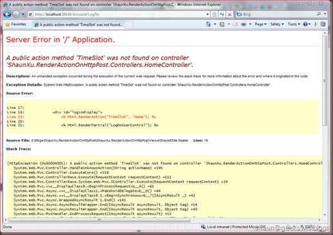Viewport: 333px width, 235px height.
Task: Open the recent pages dropdown arrow
Action: 23,14
